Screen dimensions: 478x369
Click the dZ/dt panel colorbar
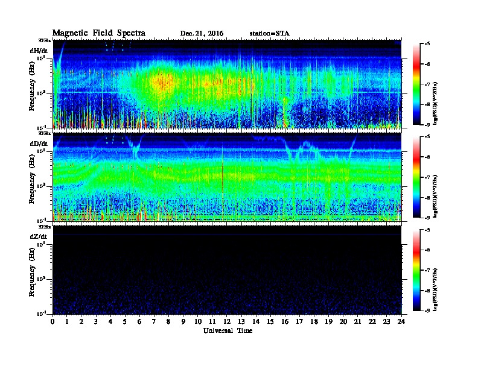click(x=416, y=270)
